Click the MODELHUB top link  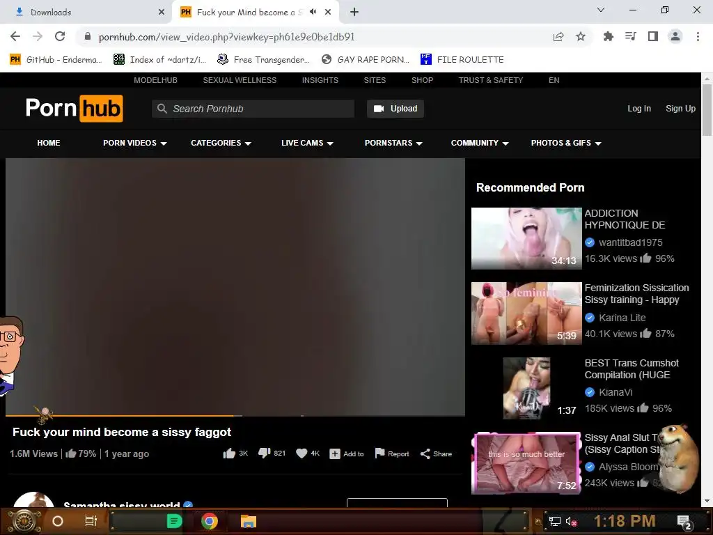(x=155, y=80)
